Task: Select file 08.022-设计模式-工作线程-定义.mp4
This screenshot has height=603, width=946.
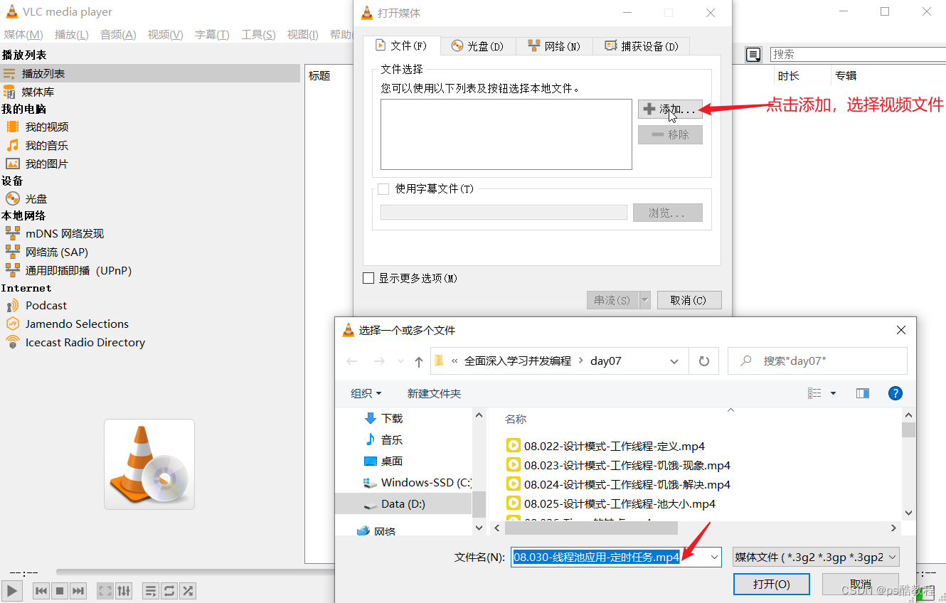Action: [605, 446]
